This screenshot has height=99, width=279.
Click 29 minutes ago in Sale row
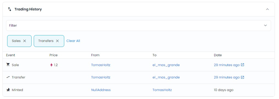point(227,65)
